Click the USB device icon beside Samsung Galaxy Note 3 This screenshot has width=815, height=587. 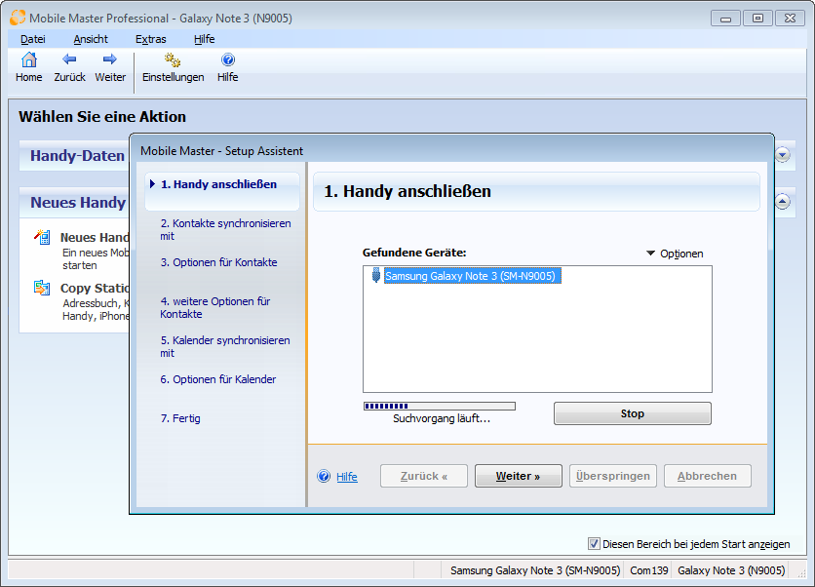coord(375,275)
